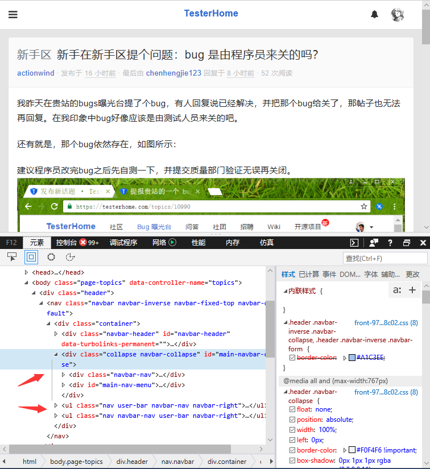This screenshot has width=430, height=469.
Task: Select 字体 pane tab
Action: [x=371, y=274]
